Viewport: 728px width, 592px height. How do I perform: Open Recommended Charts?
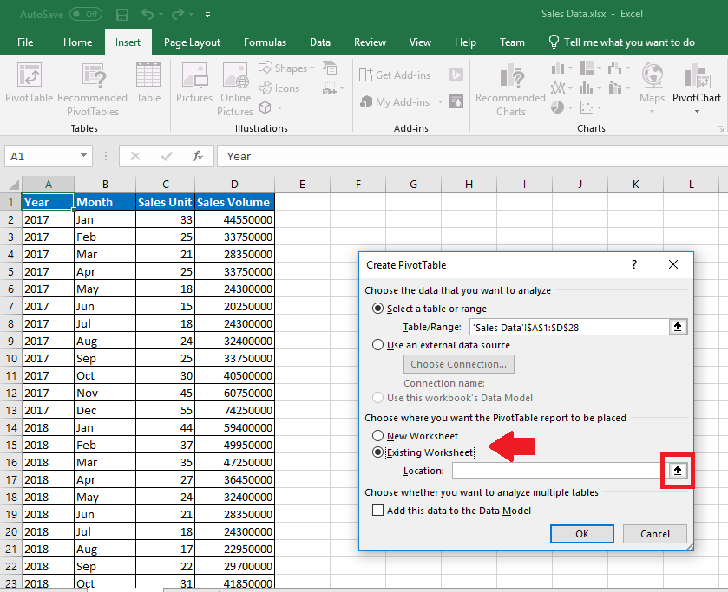point(510,88)
